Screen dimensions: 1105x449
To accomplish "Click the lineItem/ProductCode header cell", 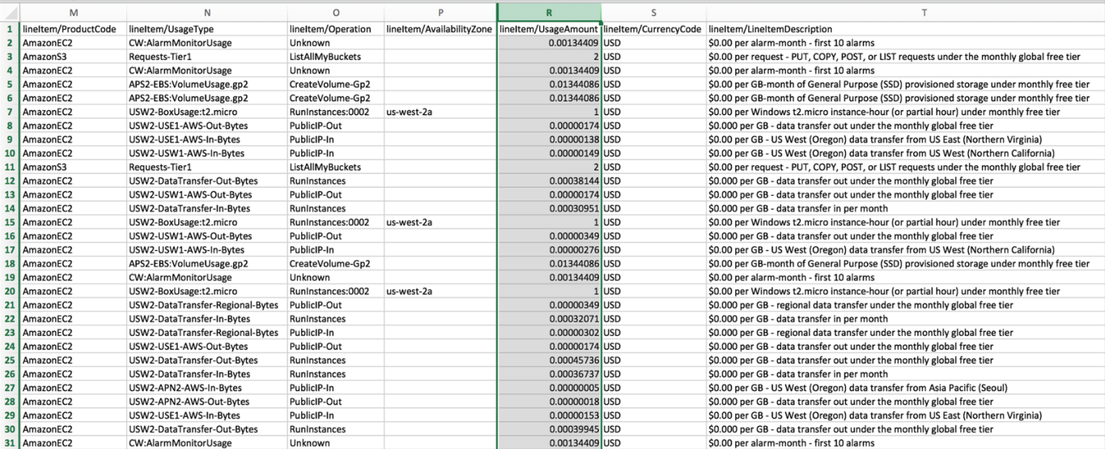I will point(74,29).
